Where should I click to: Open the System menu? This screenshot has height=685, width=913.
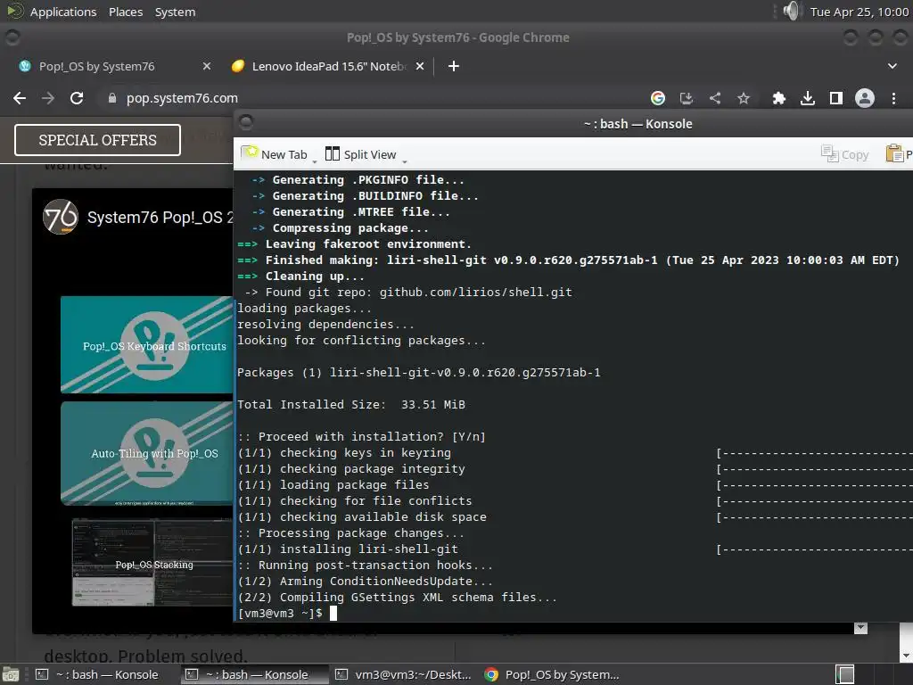click(x=176, y=12)
